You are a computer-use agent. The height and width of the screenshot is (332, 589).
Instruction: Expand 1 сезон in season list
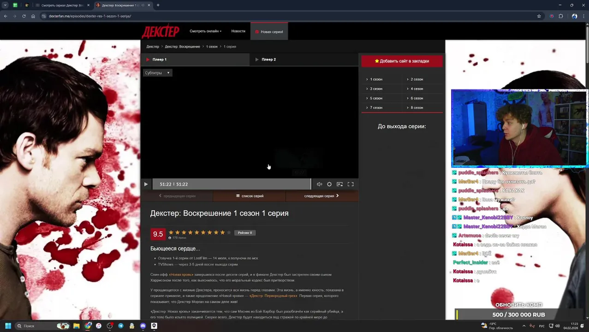tap(376, 79)
